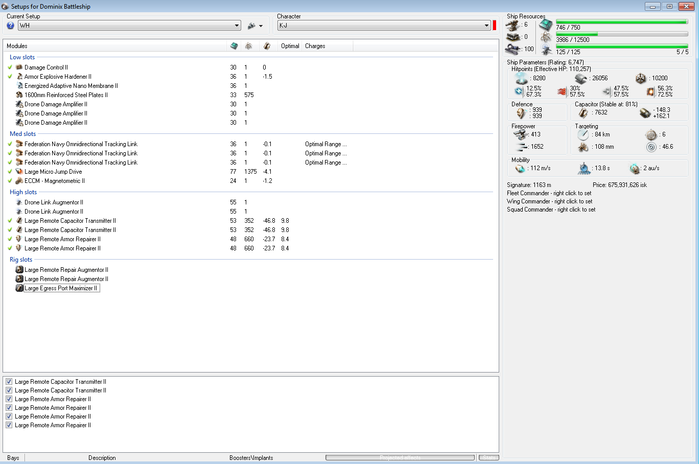699x464 pixels.
Task: Click the CPU usage bar at 746 / 750
Action: coord(622,22)
